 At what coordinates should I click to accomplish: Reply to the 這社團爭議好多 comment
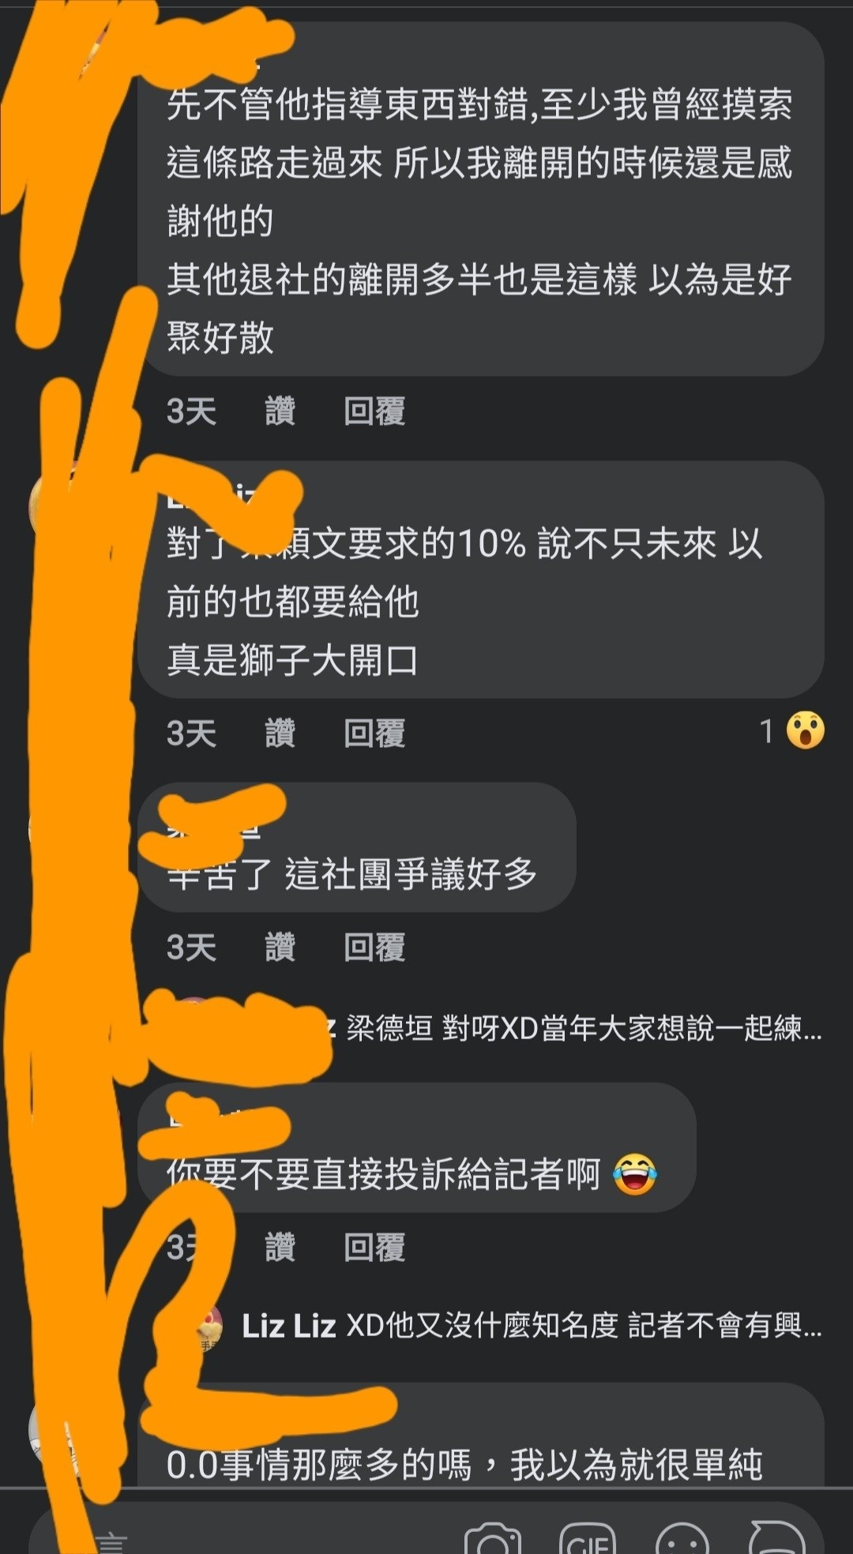point(374,948)
